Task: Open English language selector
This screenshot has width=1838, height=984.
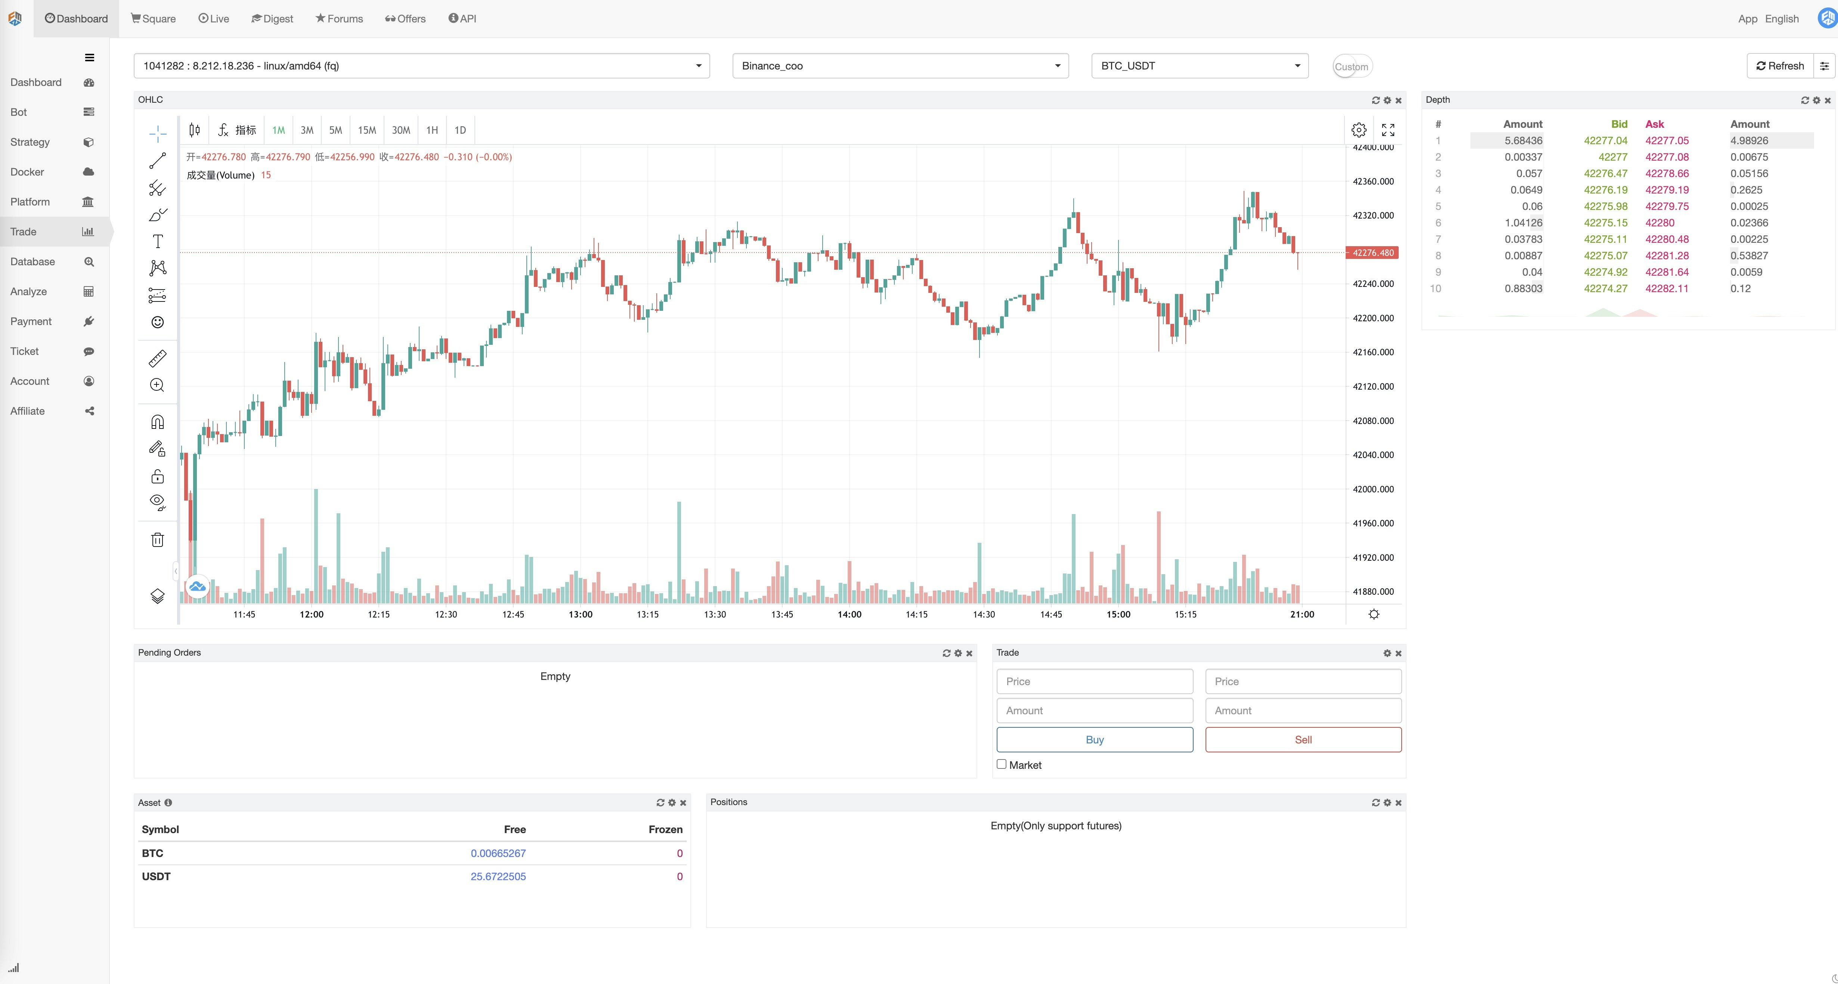Action: pyautogui.click(x=1782, y=19)
